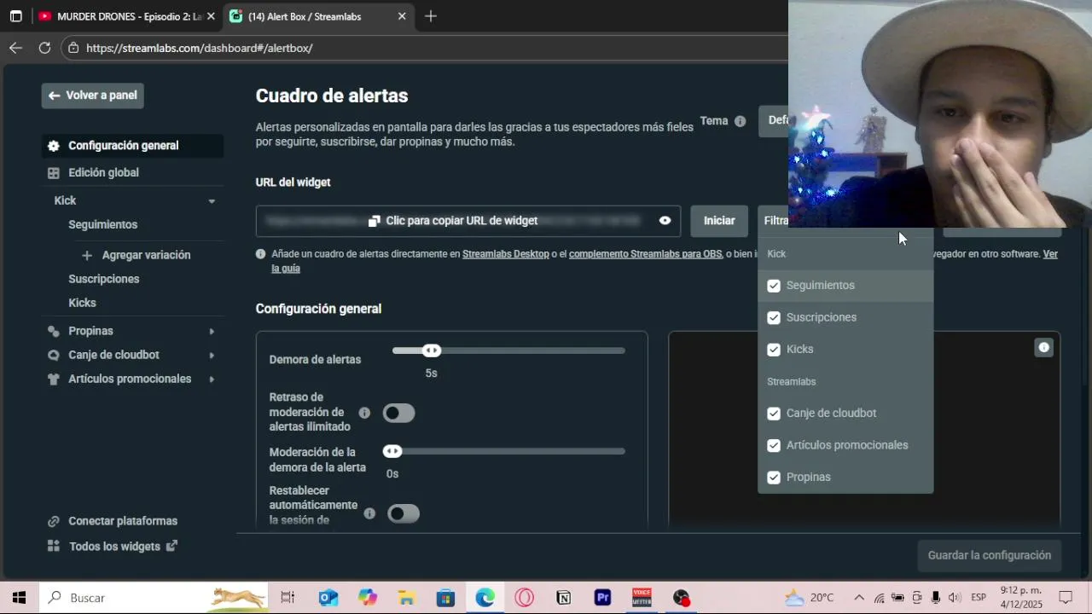Toggle Restablecer automáticamente la sesión switch
Viewport: 1092px width, 614px height.
click(404, 513)
